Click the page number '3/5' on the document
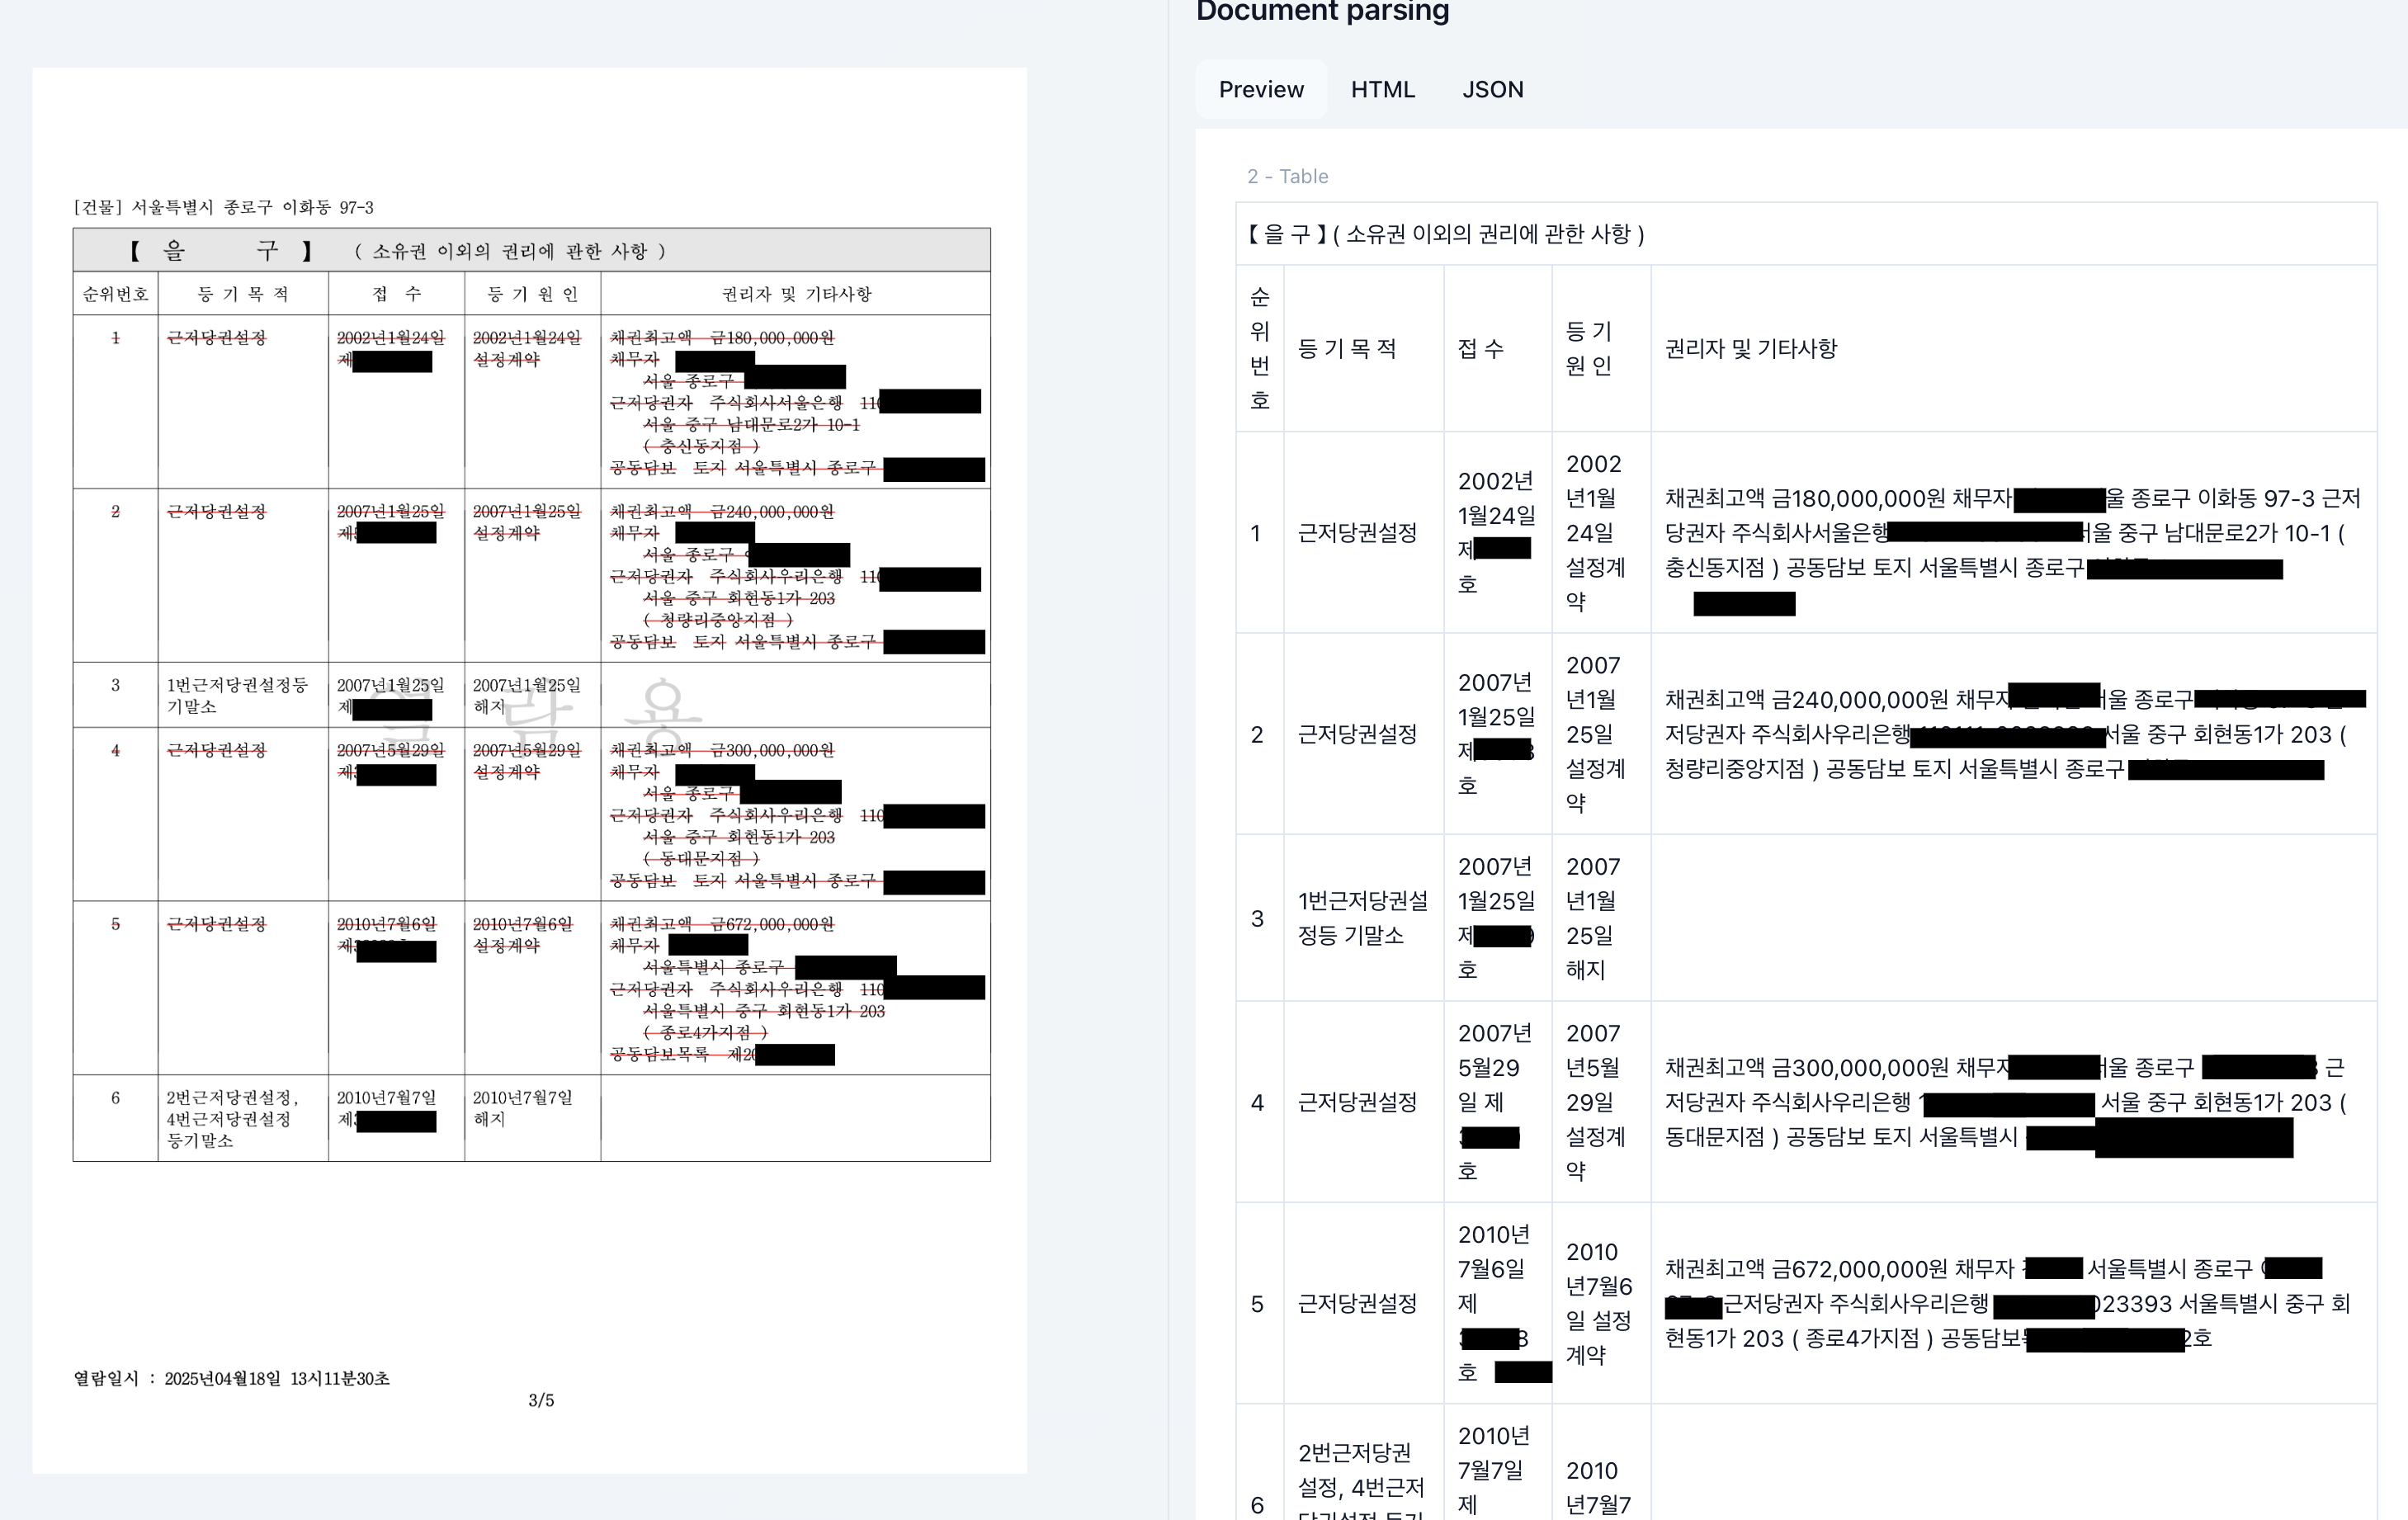Screen dimensions: 2408x1520 [541, 1400]
